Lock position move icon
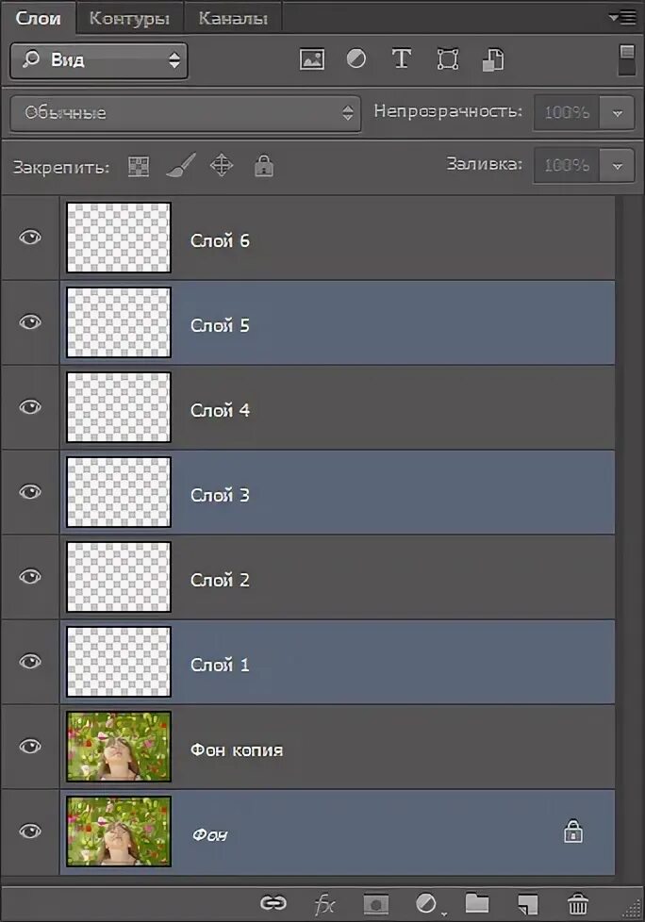The height and width of the screenshot is (922, 645). (x=221, y=165)
